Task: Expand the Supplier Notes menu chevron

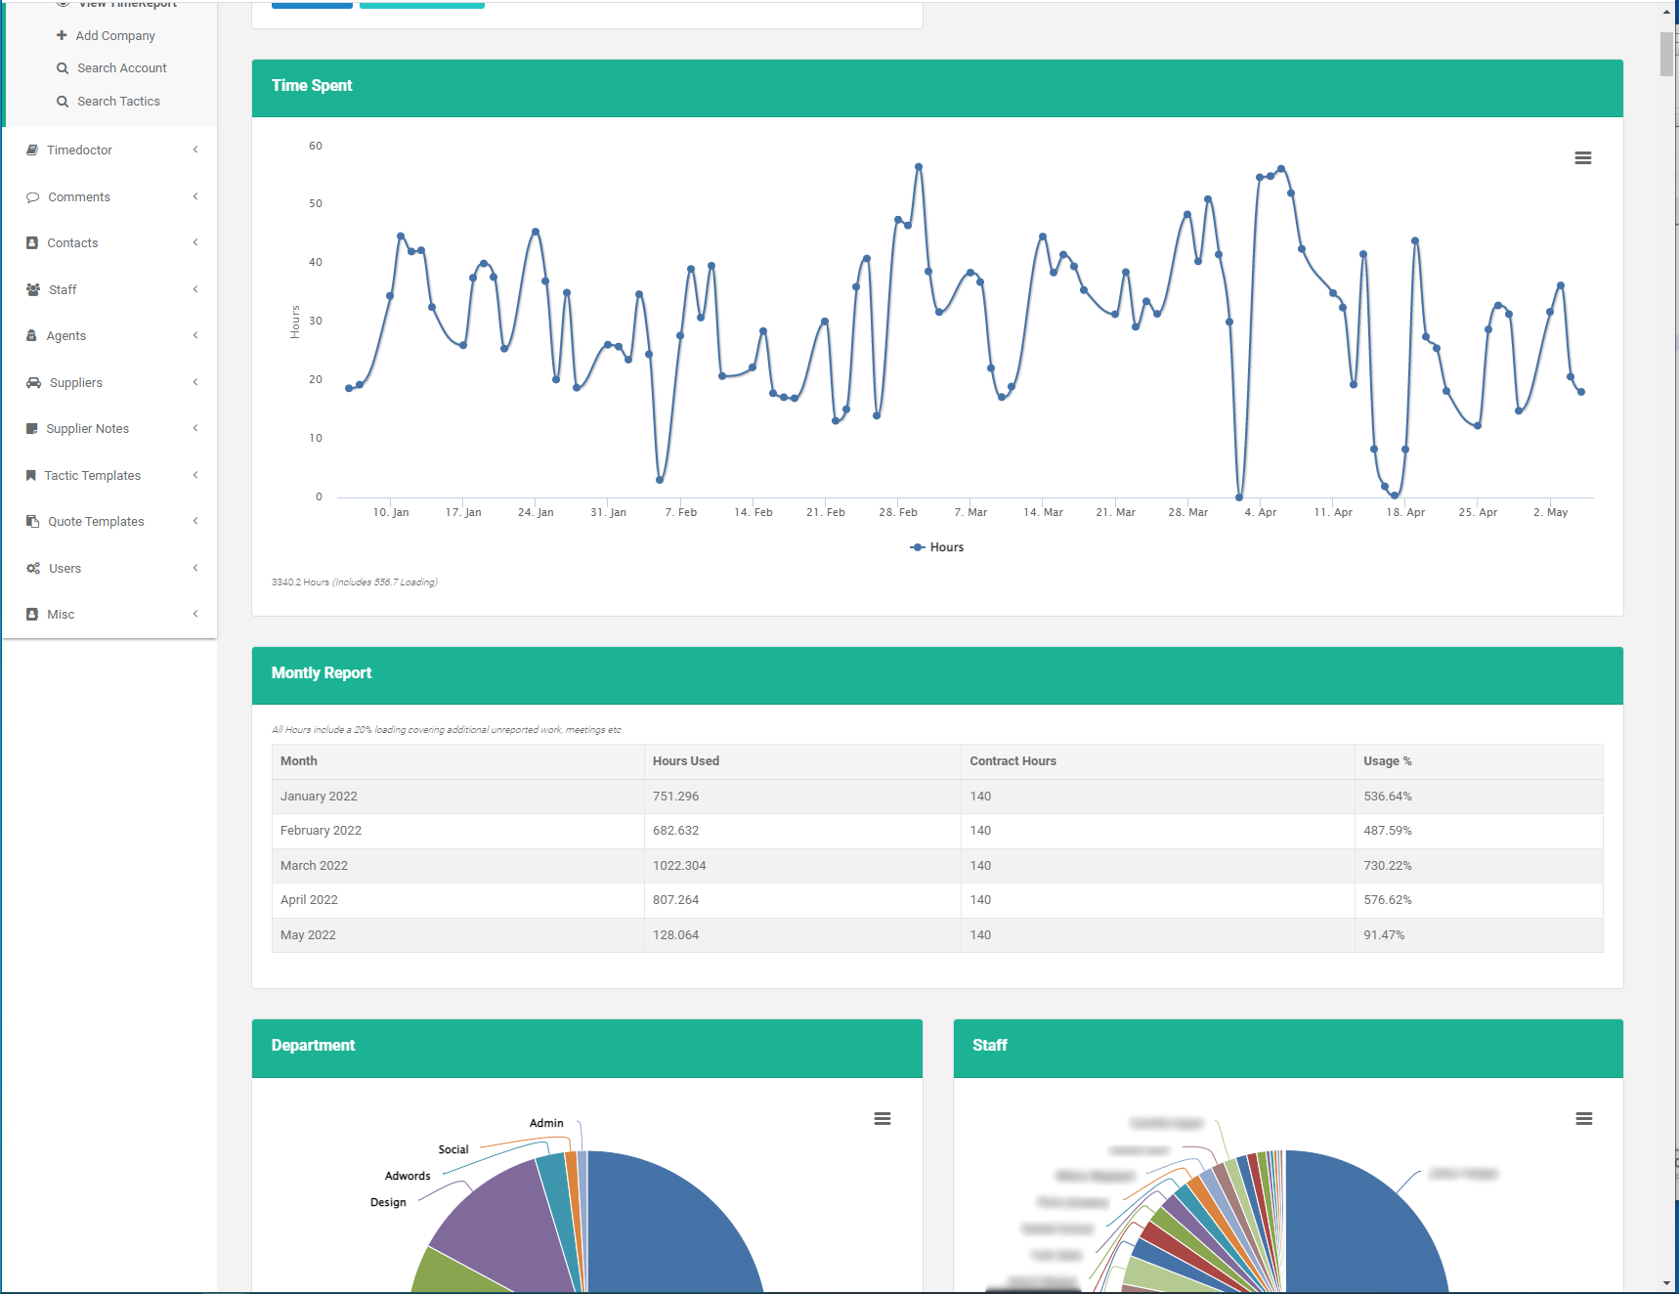Action: [x=195, y=428]
